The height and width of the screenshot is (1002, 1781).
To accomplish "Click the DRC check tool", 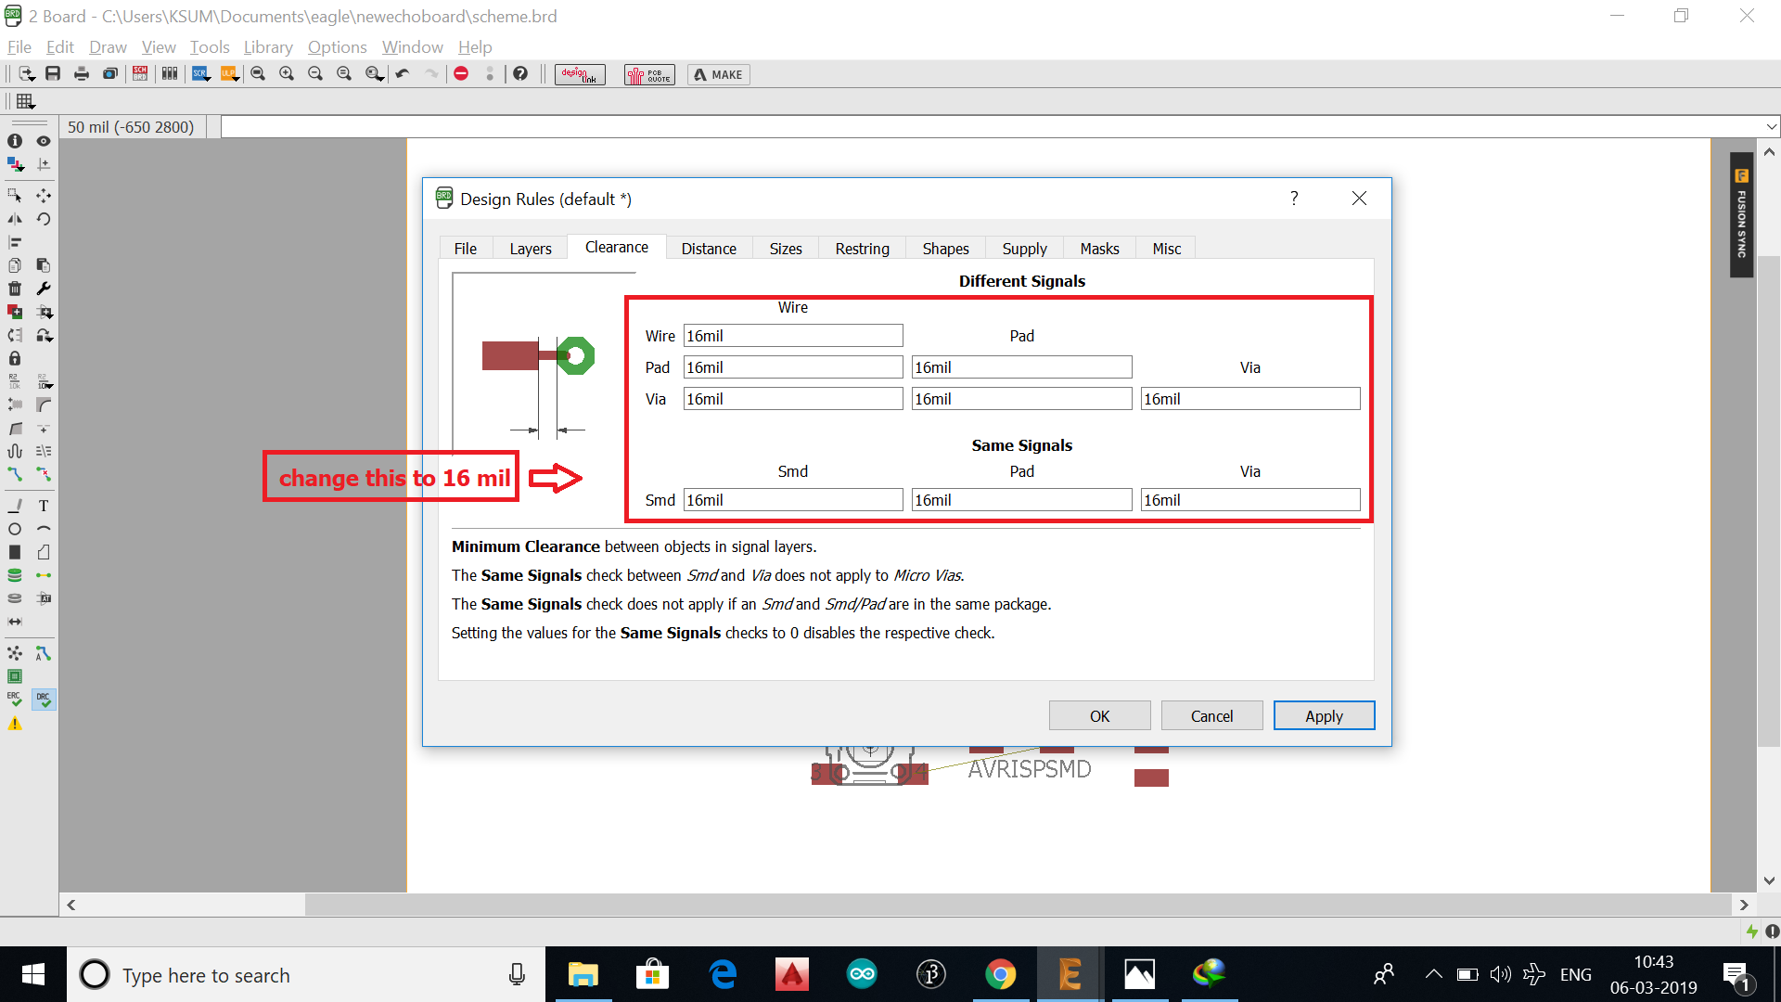I will [x=44, y=699].
